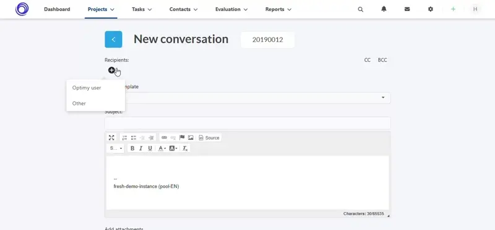495x230 pixels.
Task: Show the CC field
Action: [x=368, y=60]
